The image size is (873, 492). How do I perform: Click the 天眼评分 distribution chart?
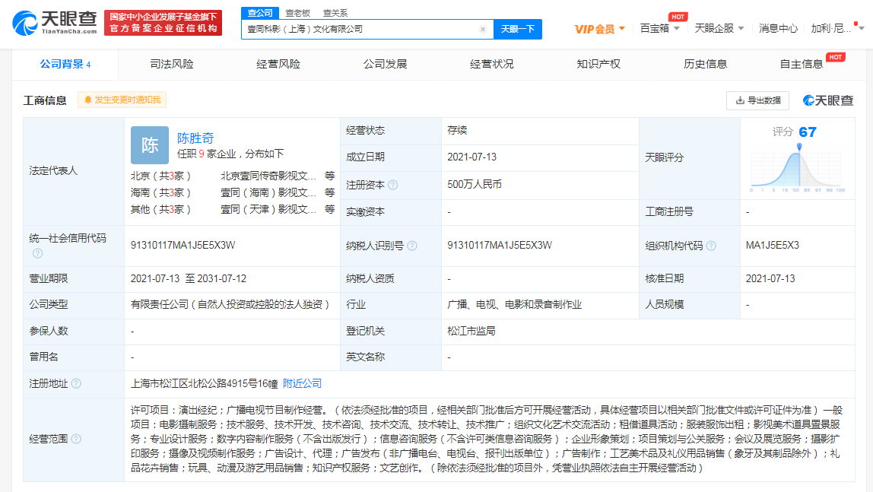[x=798, y=167]
